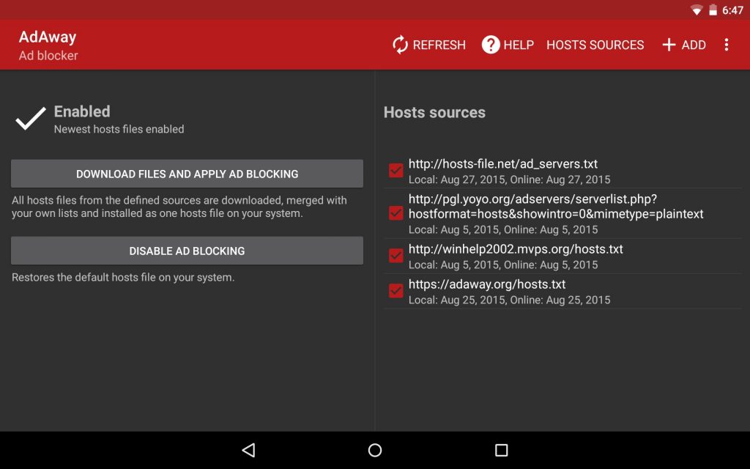750x469 pixels.
Task: Tap the battery status icon
Action: (713, 10)
